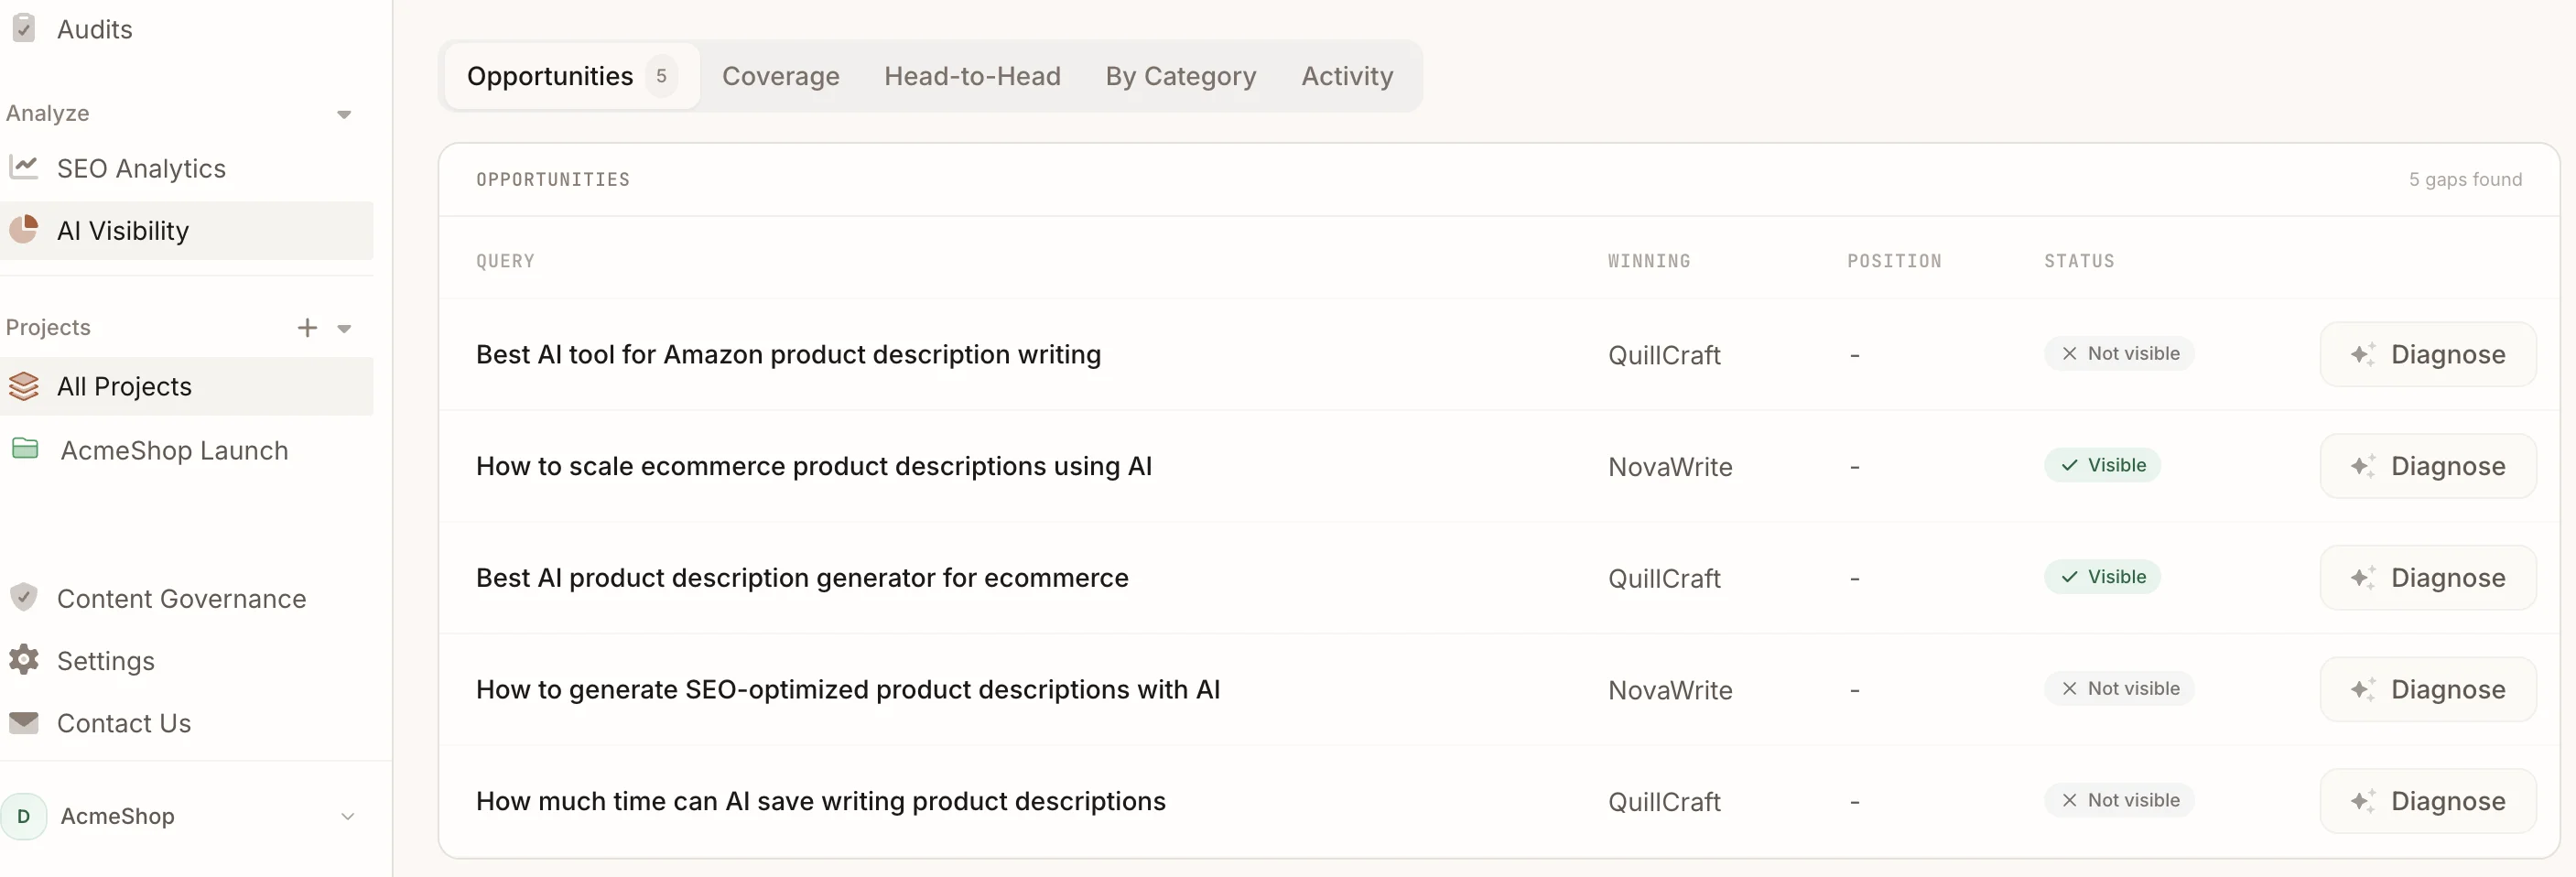Toggle Visible status on the NovaWrite scaling query
The height and width of the screenshot is (877, 2576).
(x=2103, y=464)
